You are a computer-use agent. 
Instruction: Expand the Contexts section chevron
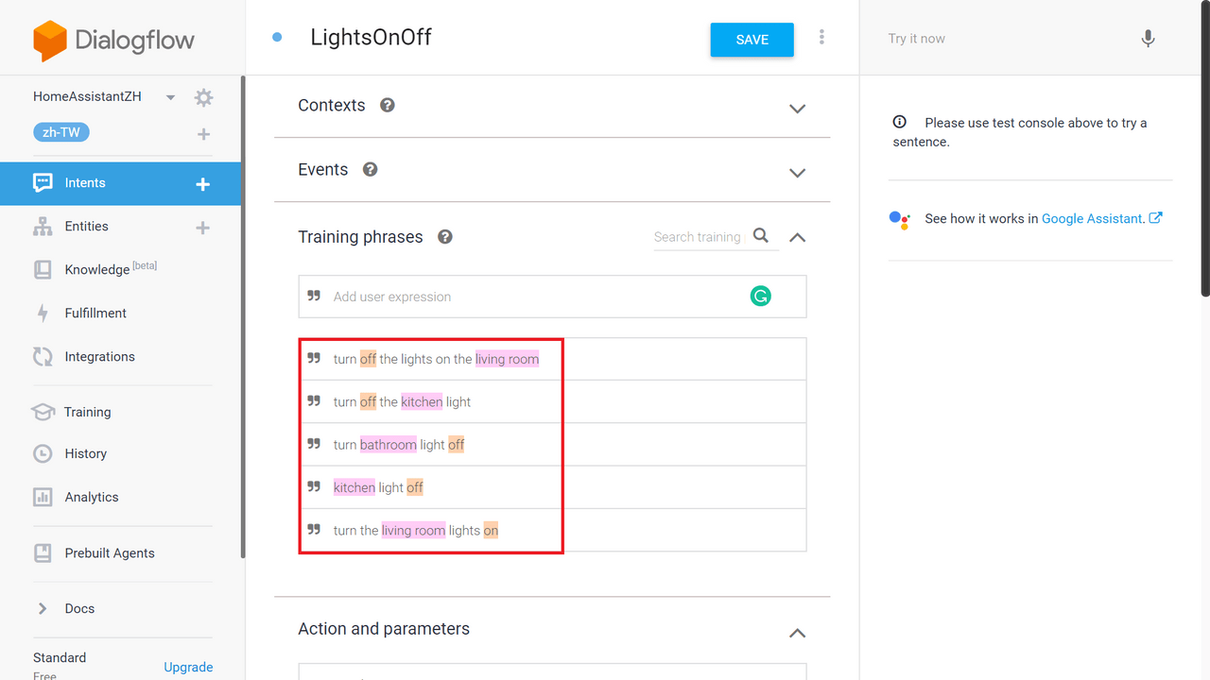click(797, 109)
